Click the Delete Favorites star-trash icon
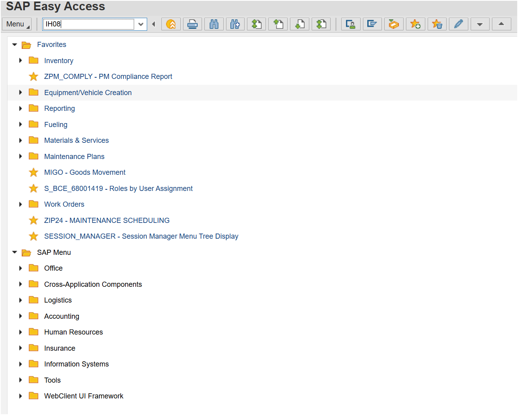The height and width of the screenshot is (415, 518). coord(437,24)
